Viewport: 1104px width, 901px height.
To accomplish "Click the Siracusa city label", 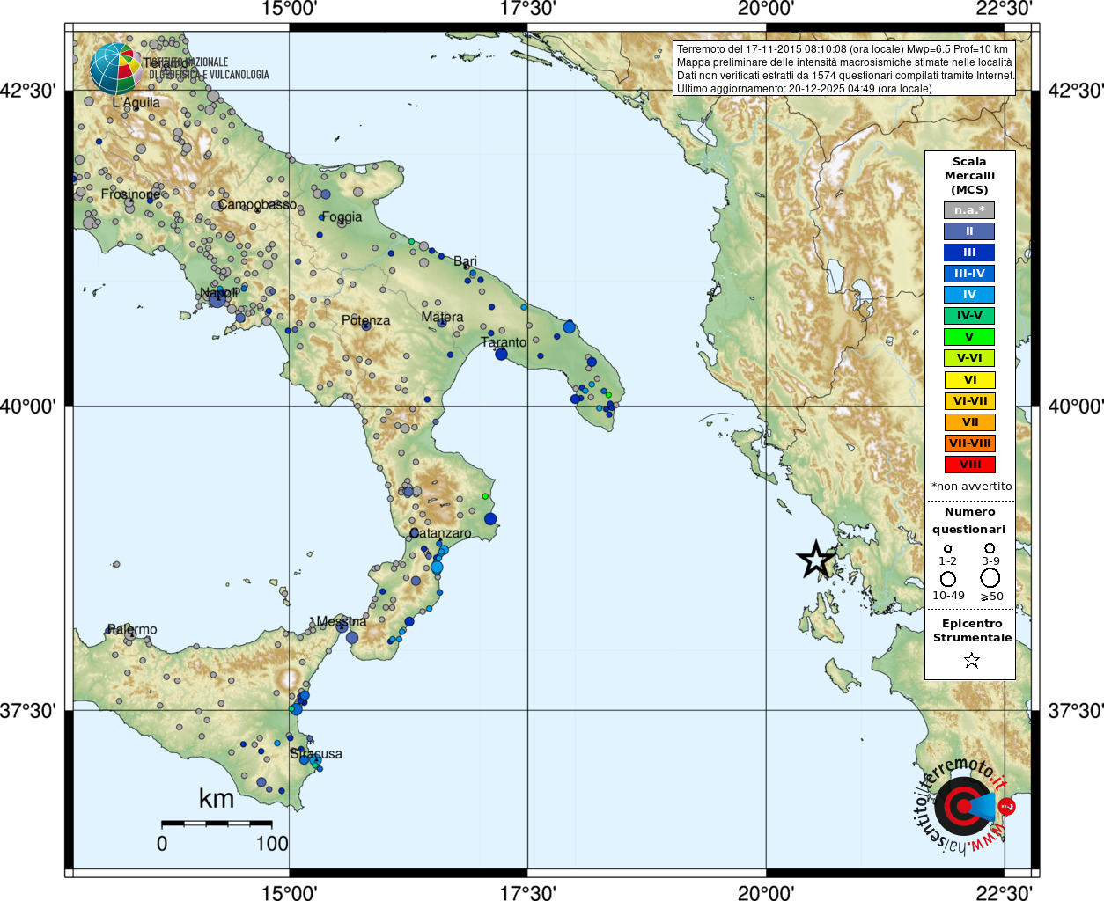I will point(316,754).
